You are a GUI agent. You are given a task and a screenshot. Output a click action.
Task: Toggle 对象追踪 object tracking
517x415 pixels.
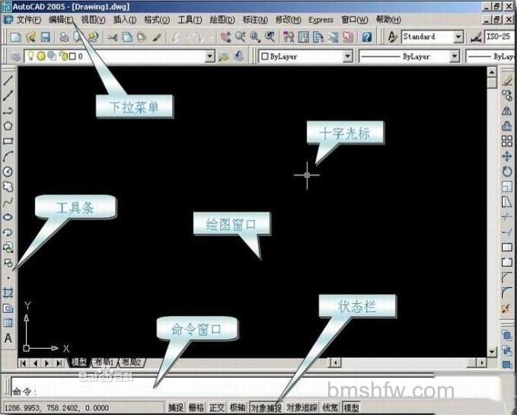coord(302,407)
